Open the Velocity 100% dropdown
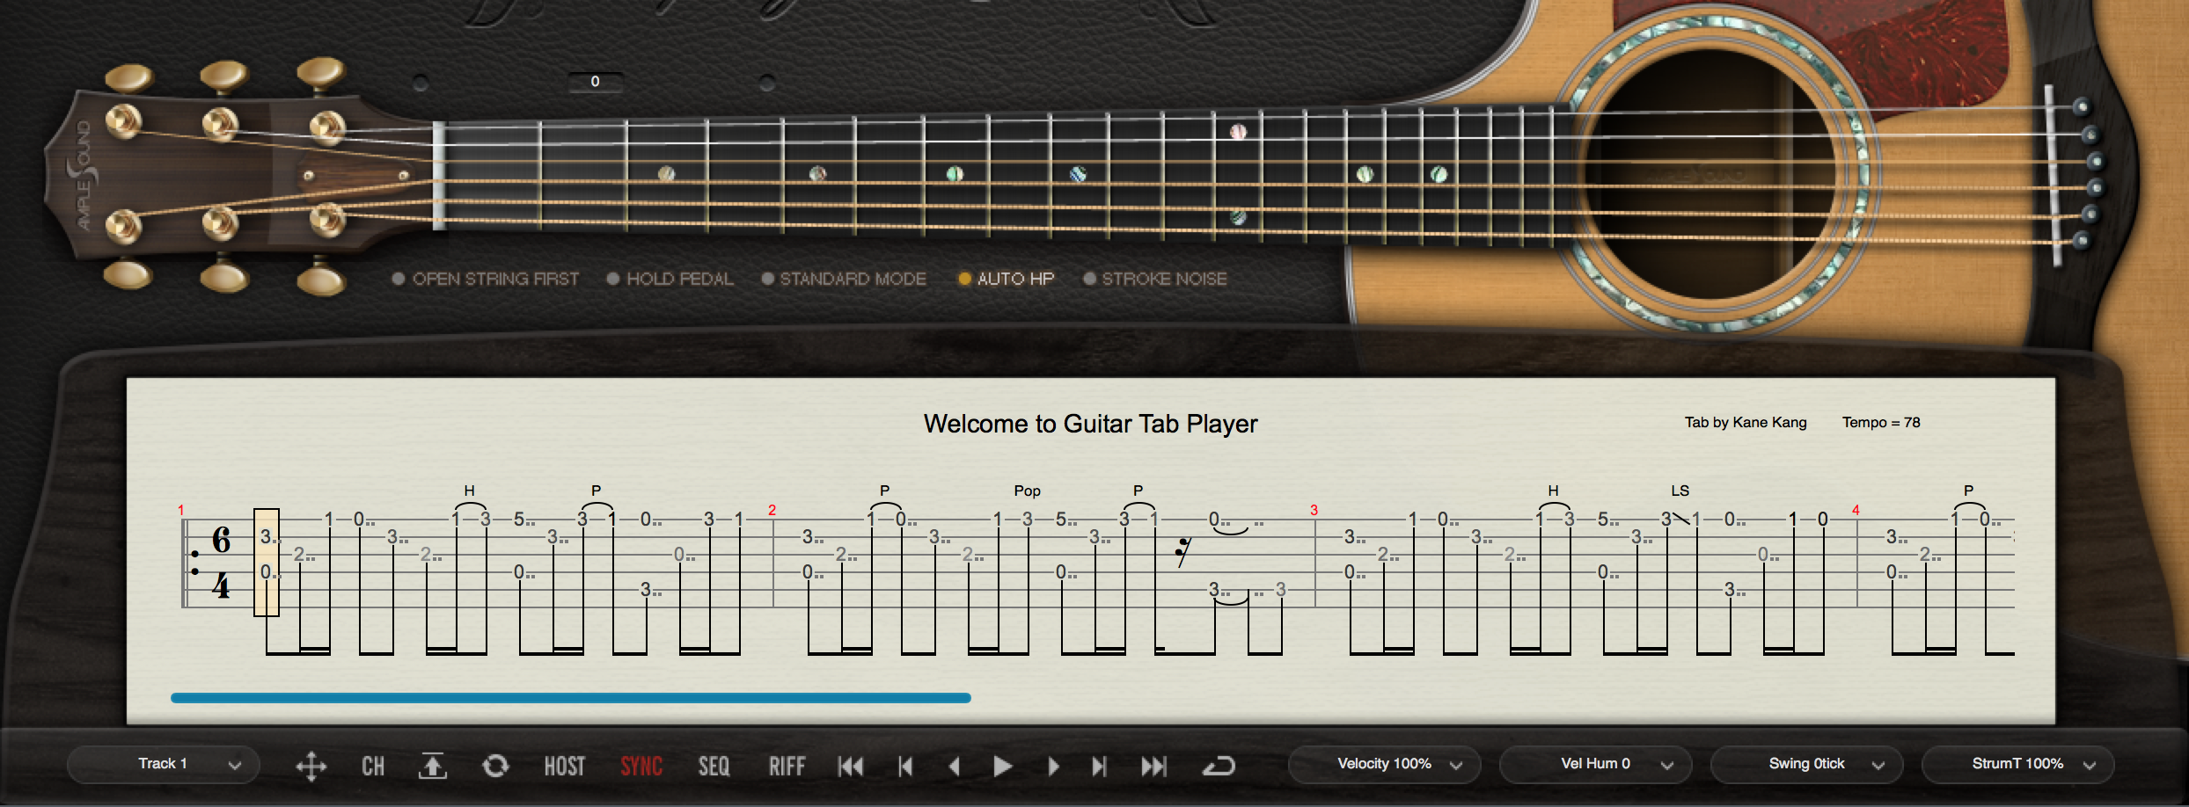2189x807 pixels. tap(1383, 763)
